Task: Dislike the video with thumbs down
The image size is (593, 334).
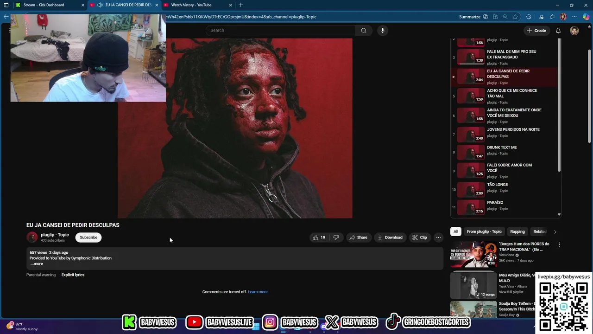Action: 336,238
